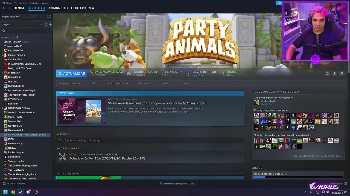This screenshot has width=350, height=196.
Task: Open Counter-Strike 2 library entry
Action: coord(17,55)
